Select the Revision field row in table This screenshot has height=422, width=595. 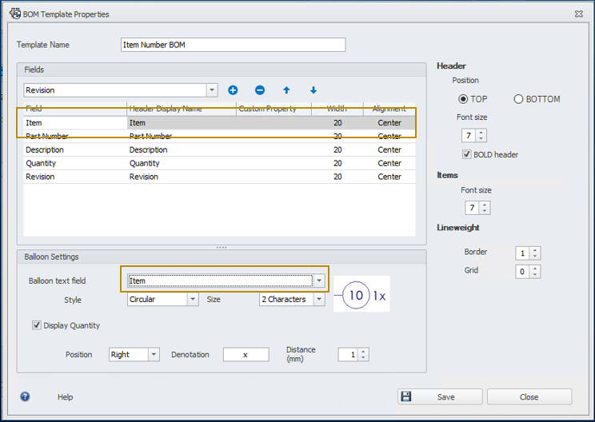[x=219, y=177]
